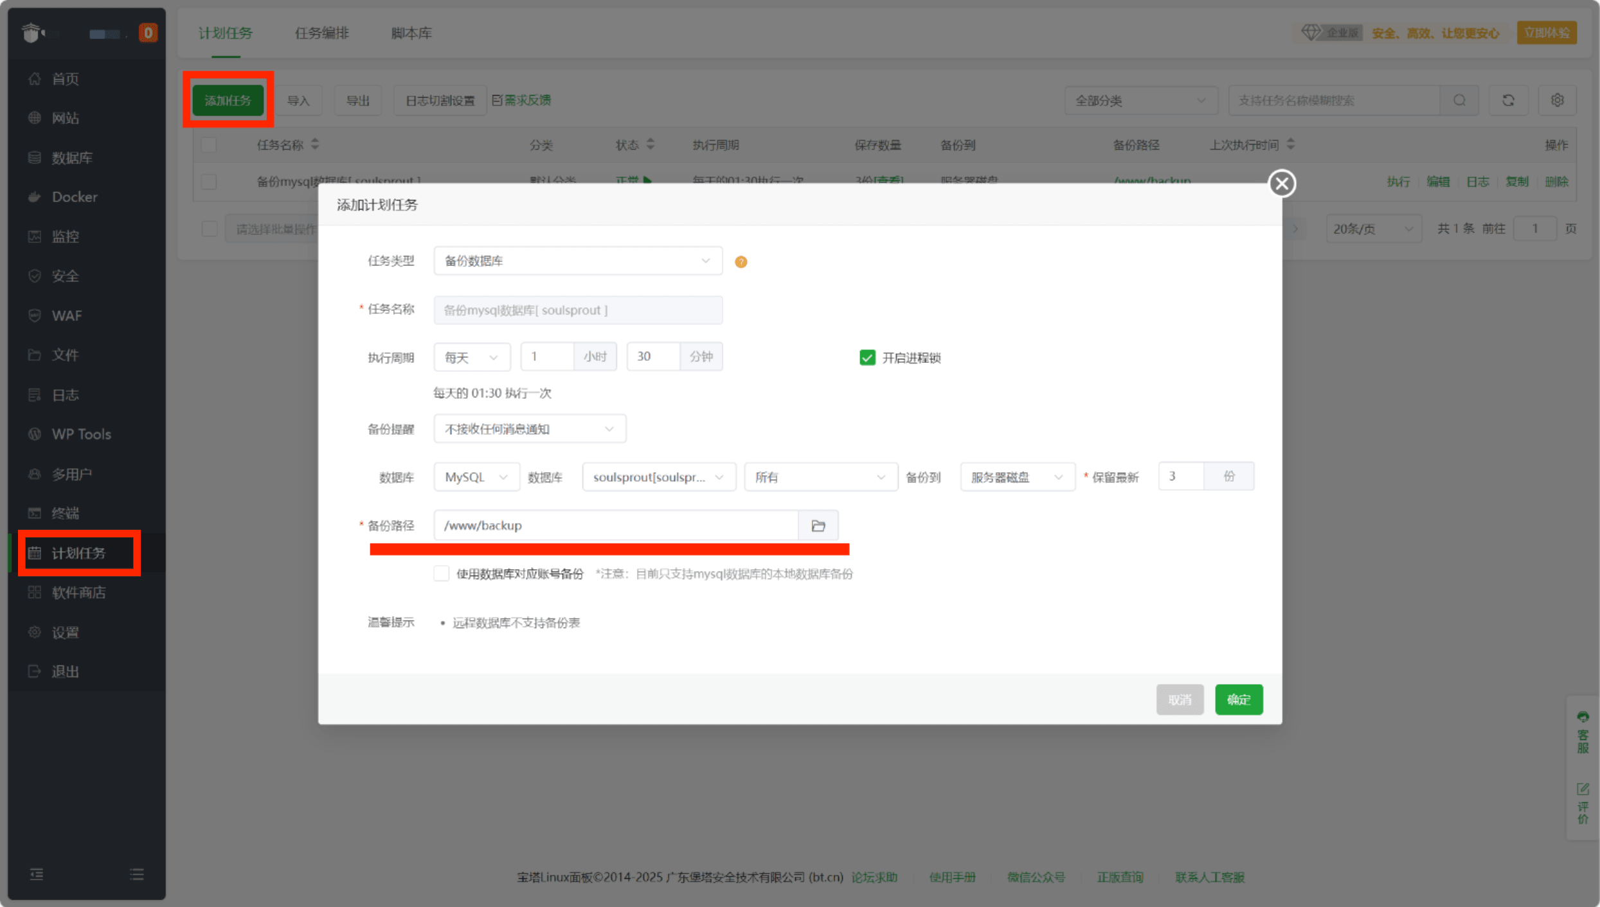Click the refresh icon in the task toolbar

click(x=1508, y=100)
